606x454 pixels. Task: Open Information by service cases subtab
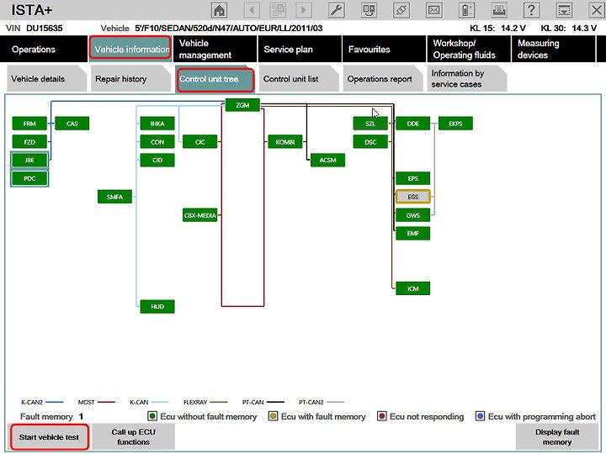click(467, 79)
